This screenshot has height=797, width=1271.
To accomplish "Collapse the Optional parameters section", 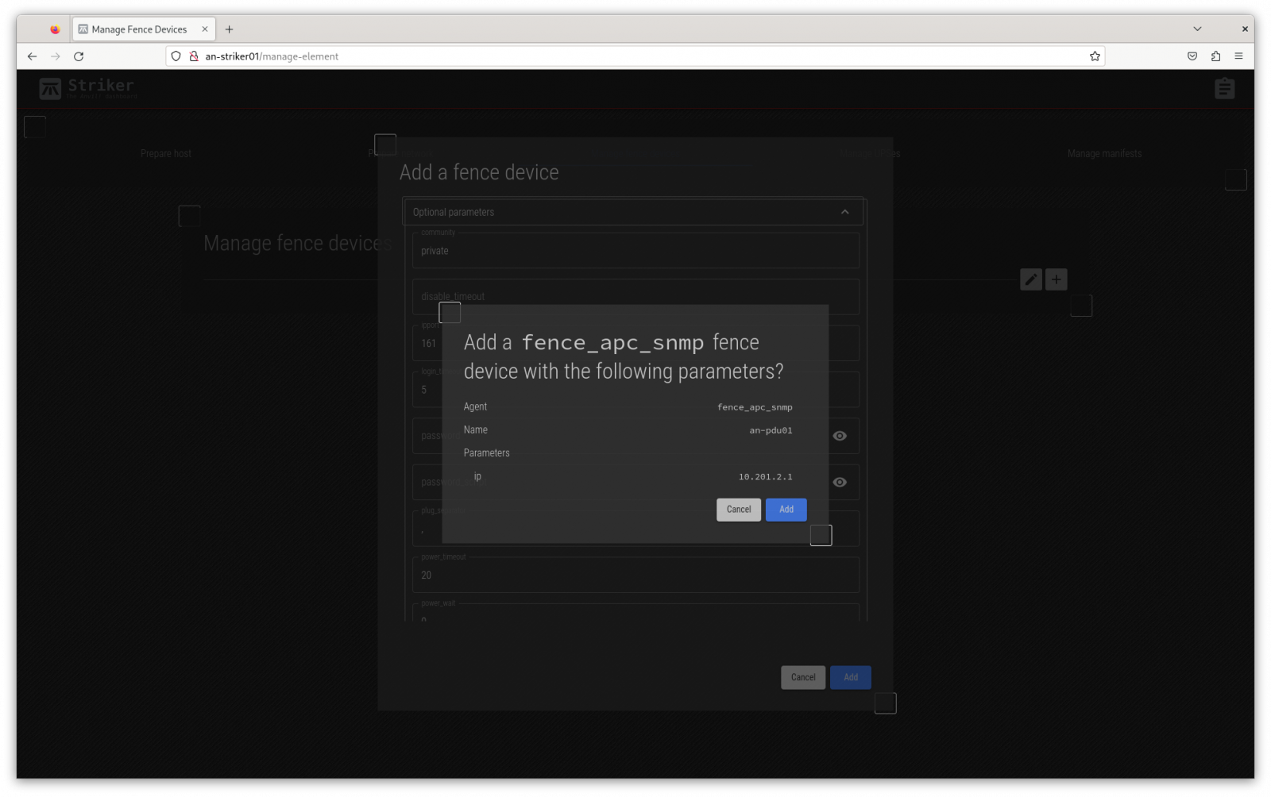I will pyautogui.click(x=844, y=212).
